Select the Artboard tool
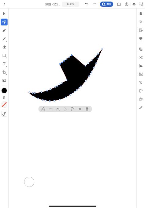 [4, 72]
